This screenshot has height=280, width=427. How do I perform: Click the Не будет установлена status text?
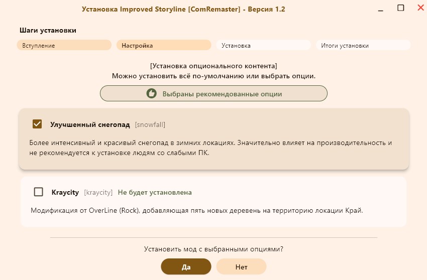point(155,192)
